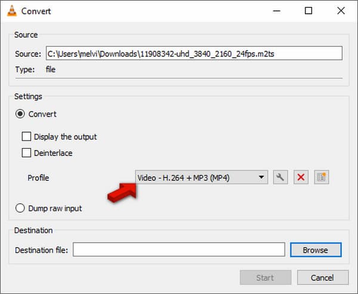
Task: Click Browse to choose destination
Action: coord(316,250)
